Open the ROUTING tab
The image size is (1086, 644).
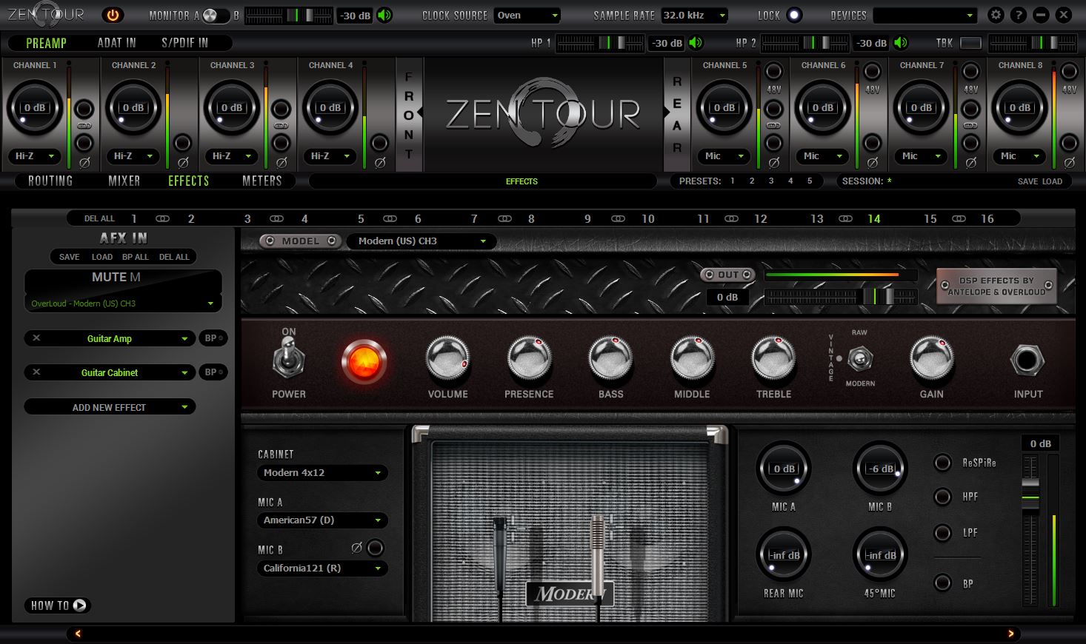[50, 181]
